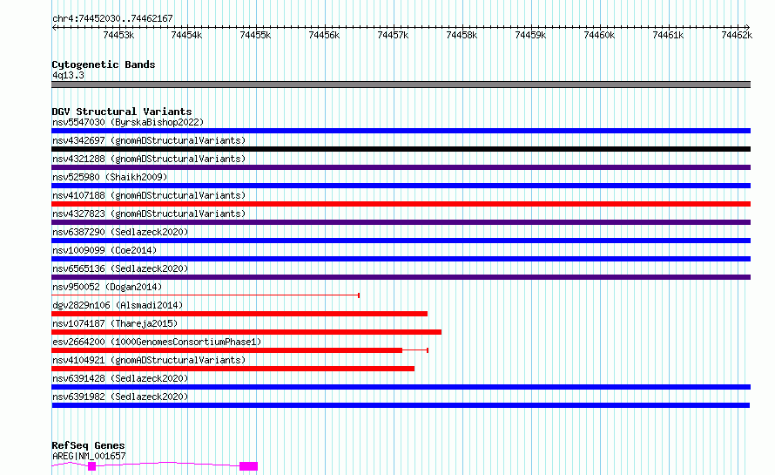Select the red nsv4104921 variant bar
775x475 pixels.
[232, 369]
